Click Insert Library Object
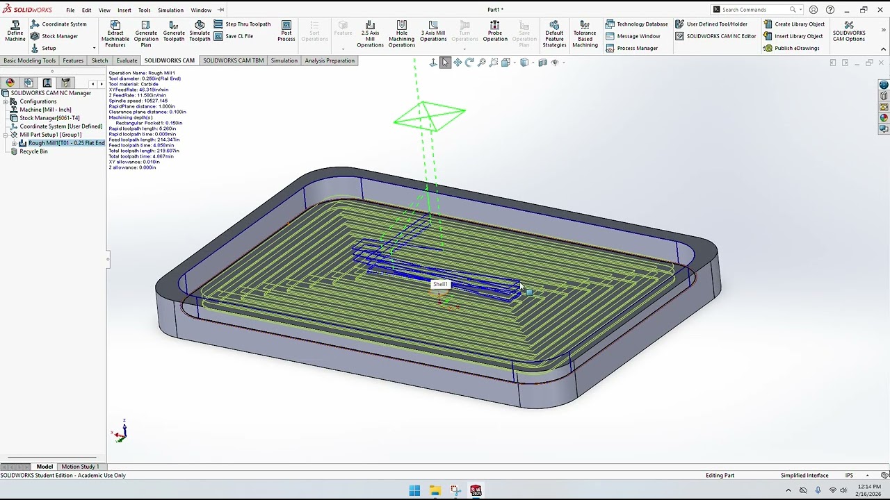This screenshot has height=500, width=890. click(793, 36)
